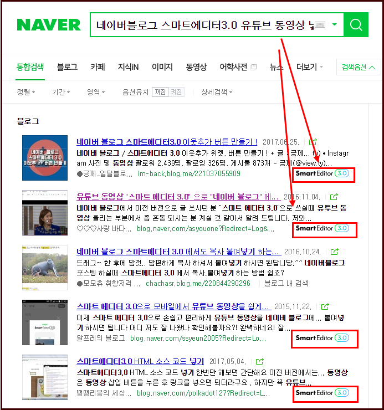Click the NAVER logo

click(x=49, y=25)
